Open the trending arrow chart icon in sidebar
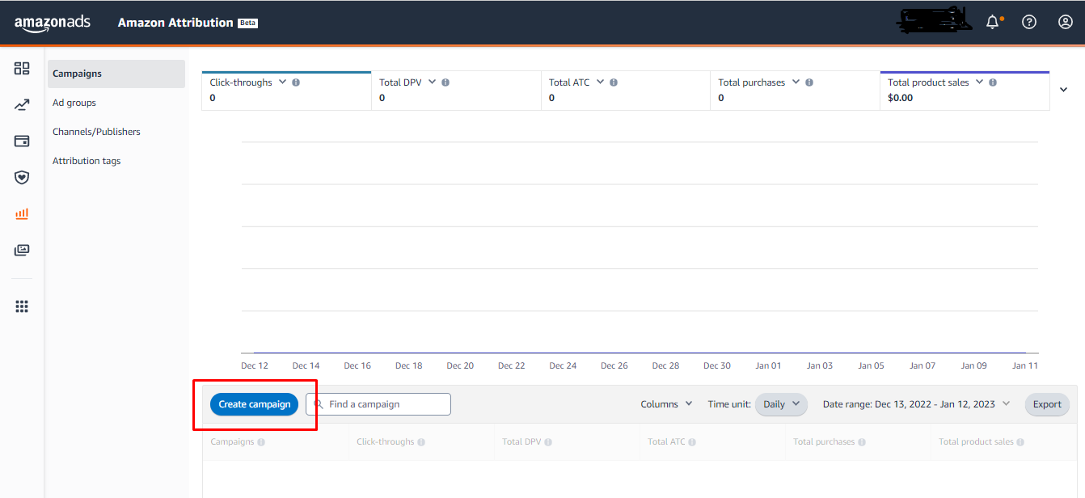Viewport: 1085px width, 498px height. pos(22,105)
